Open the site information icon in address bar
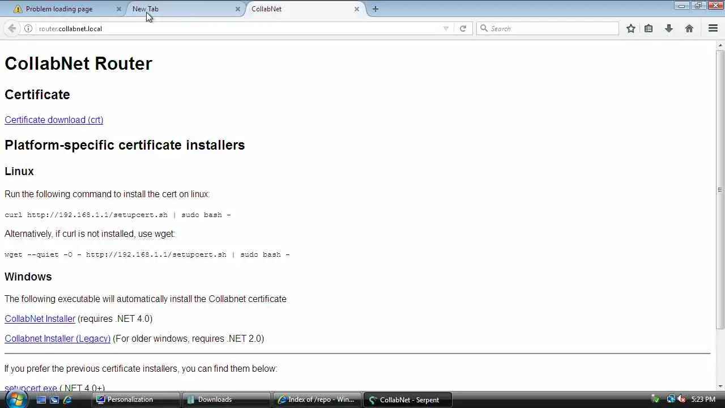Image resolution: width=725 pixels, height=408 pixels. coord(28,28)
